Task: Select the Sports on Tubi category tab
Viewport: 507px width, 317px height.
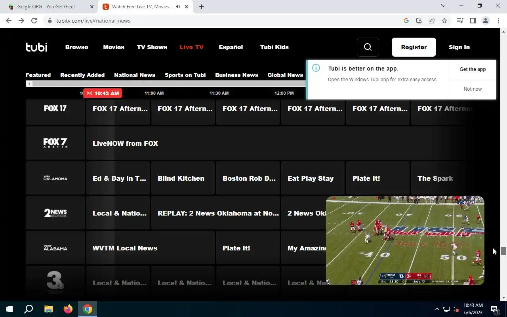Action: pyautogui.click(x=185, y=75)
